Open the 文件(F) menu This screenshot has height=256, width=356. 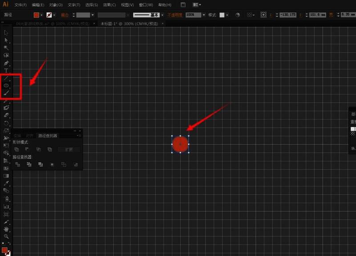click(x=20, y=5)
